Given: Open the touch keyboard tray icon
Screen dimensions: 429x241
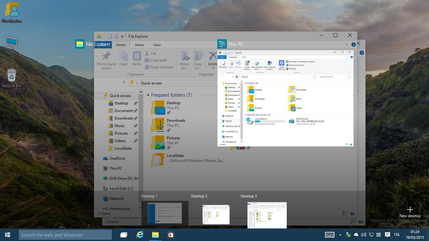Looking at the screenshot, I should [329, 235].
